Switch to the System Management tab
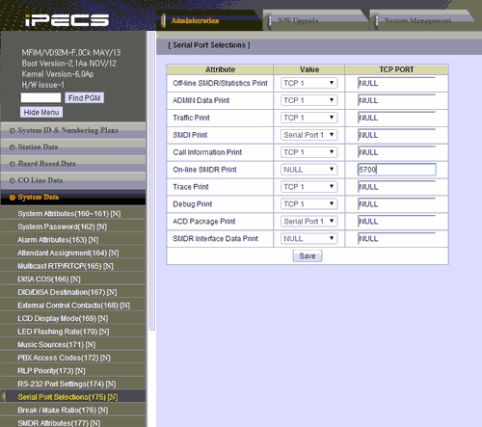 pyautogui.click(x=417, y=20)
